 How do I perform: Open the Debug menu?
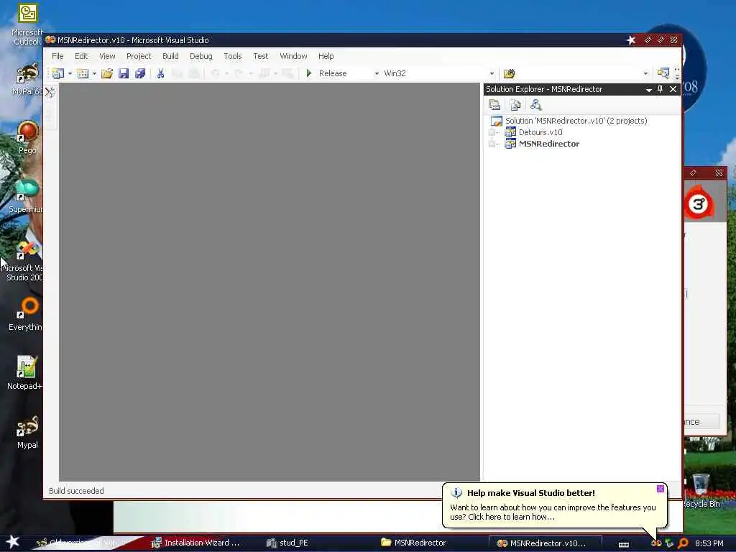[x=201, y=56]
